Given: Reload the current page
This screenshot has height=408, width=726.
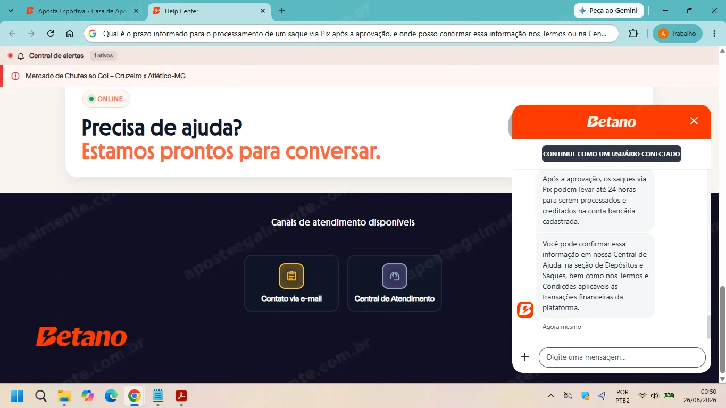Looking at the screenshot, I should click(51, 34).
